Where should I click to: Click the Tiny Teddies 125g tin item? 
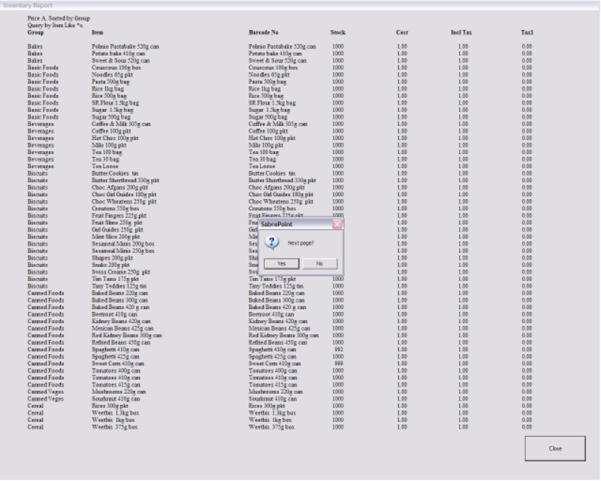point(117,286)
